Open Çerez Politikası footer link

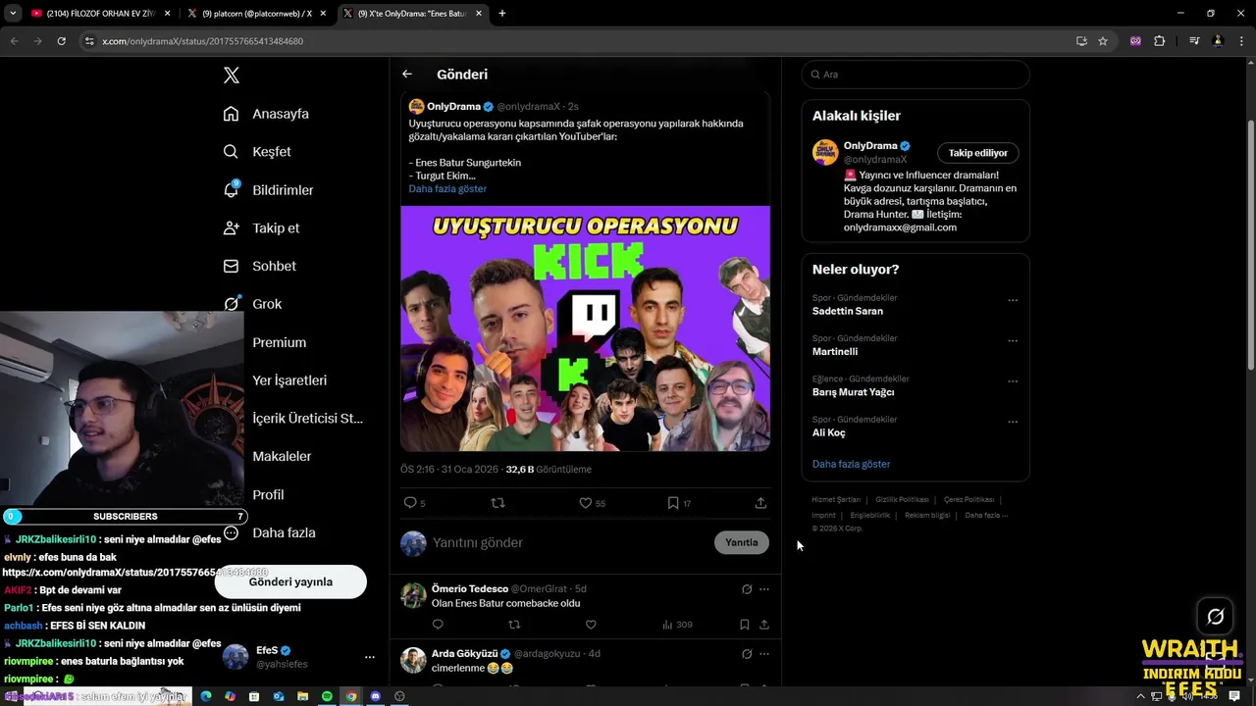tap(968, 499)
